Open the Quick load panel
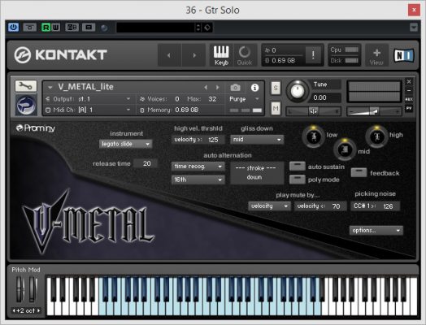 pos(244,55)
